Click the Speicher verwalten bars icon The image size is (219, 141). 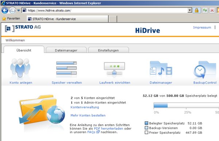pos(66,68)
